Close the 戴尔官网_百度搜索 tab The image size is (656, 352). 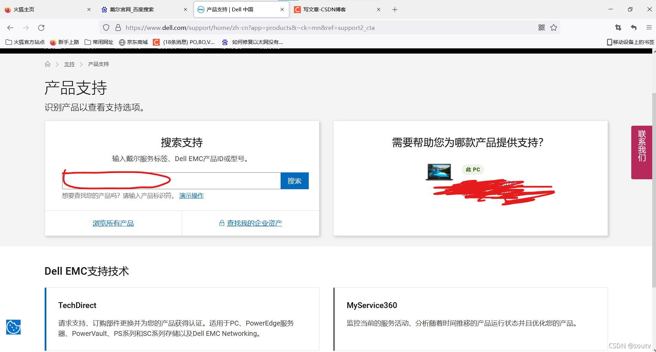(x=185, y=10)
